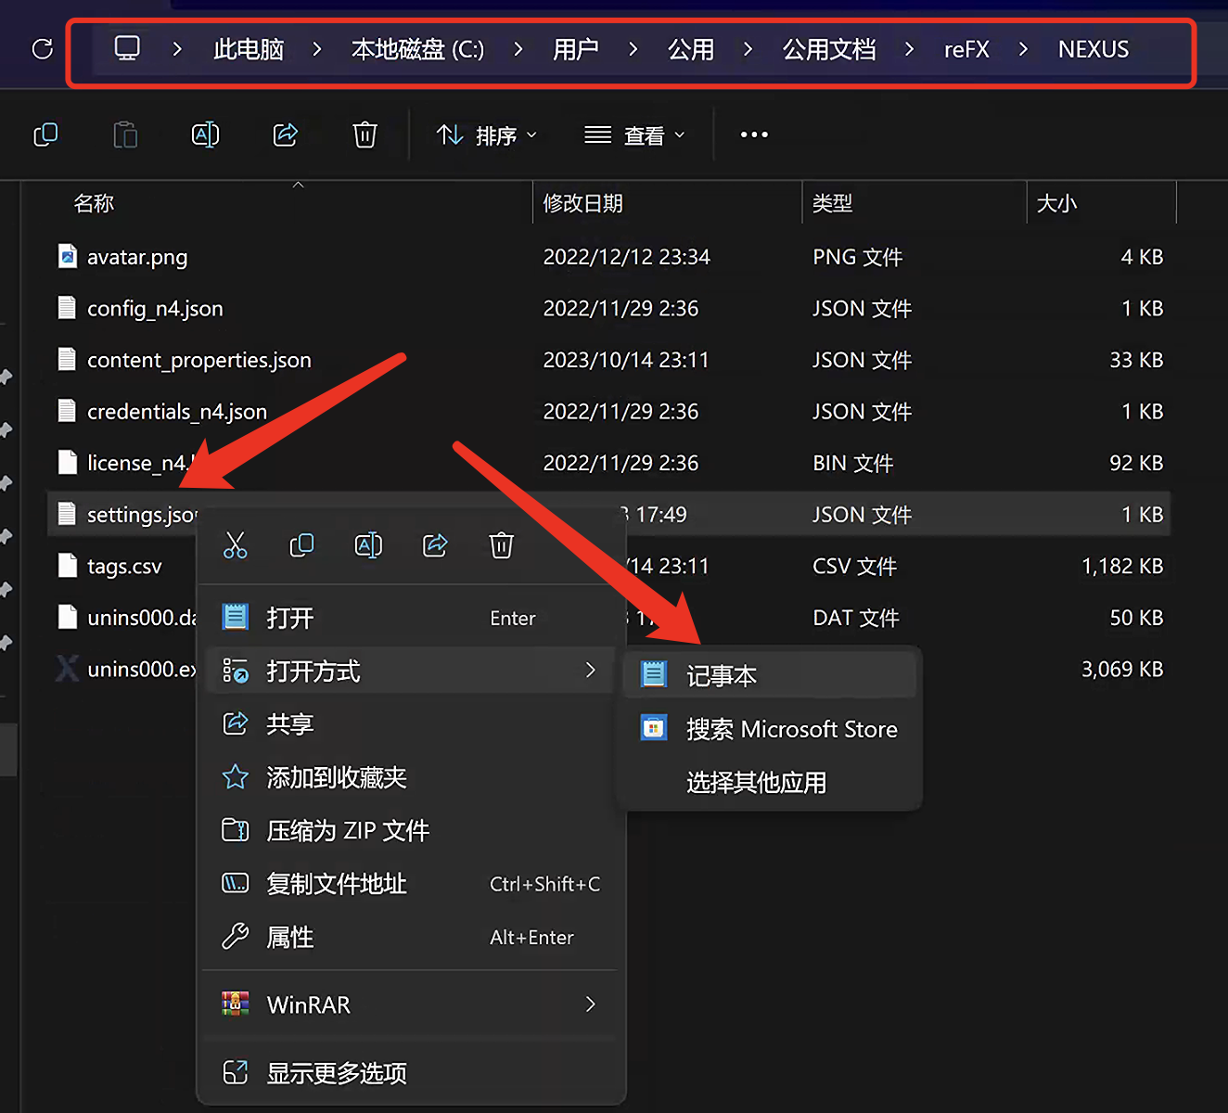Select the Cut icon in the context menu
This screenshot has height=1113, width=1228.
(x=236, y=546)
